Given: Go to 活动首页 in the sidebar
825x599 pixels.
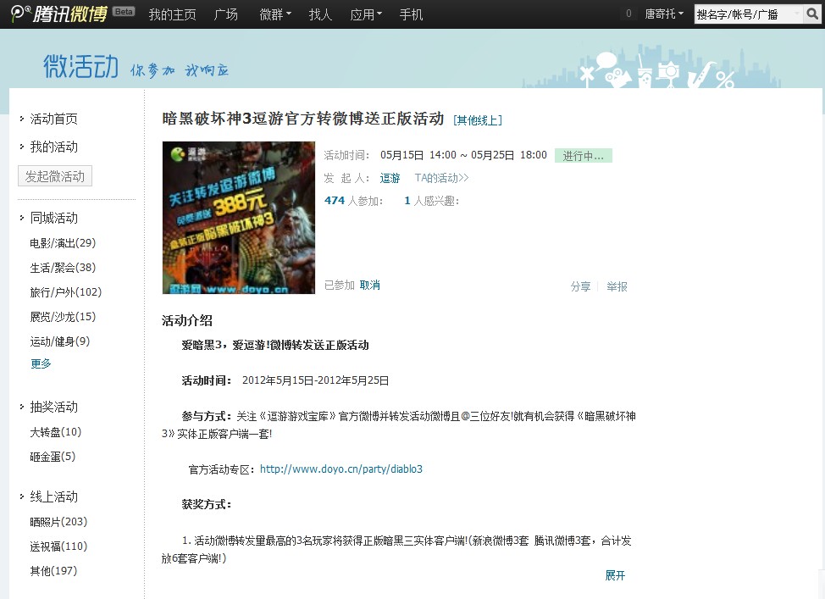Looking at the screenshot, I should click(53, 119).
